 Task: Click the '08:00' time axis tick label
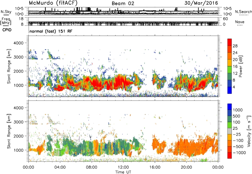click(92, 167)
